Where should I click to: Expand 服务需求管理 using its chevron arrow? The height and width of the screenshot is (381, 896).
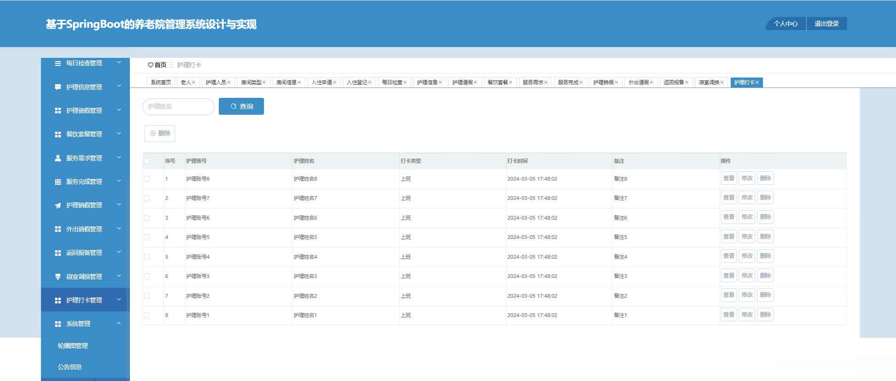(x=119, y=157)
